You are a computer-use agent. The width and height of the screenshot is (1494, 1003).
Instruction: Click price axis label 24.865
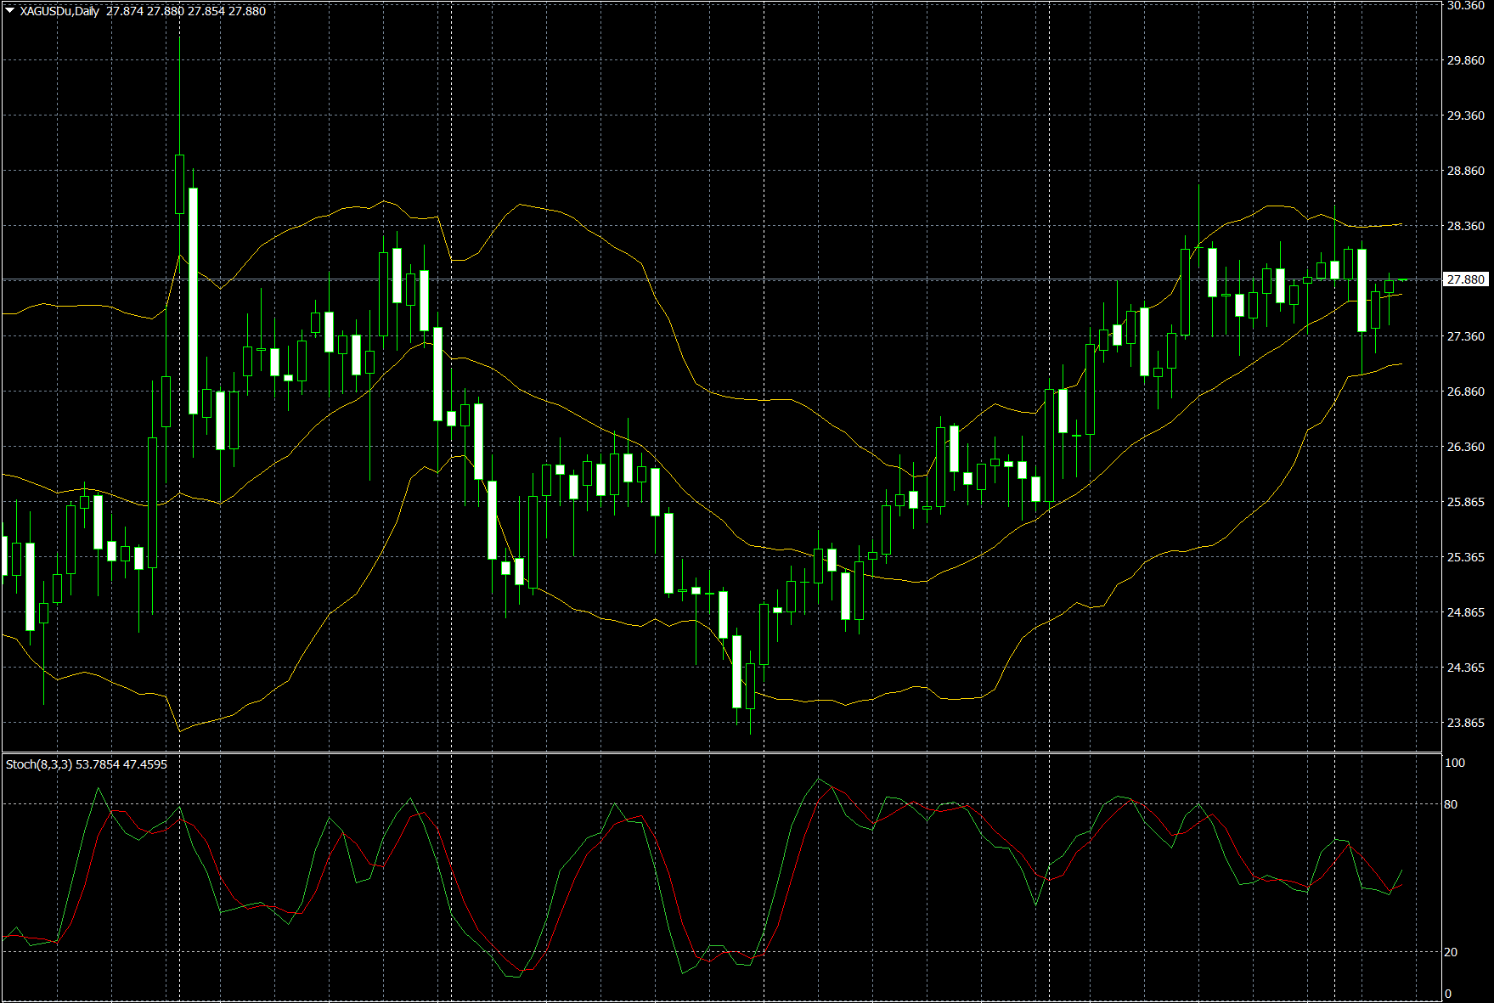[x=1466, y=612]
